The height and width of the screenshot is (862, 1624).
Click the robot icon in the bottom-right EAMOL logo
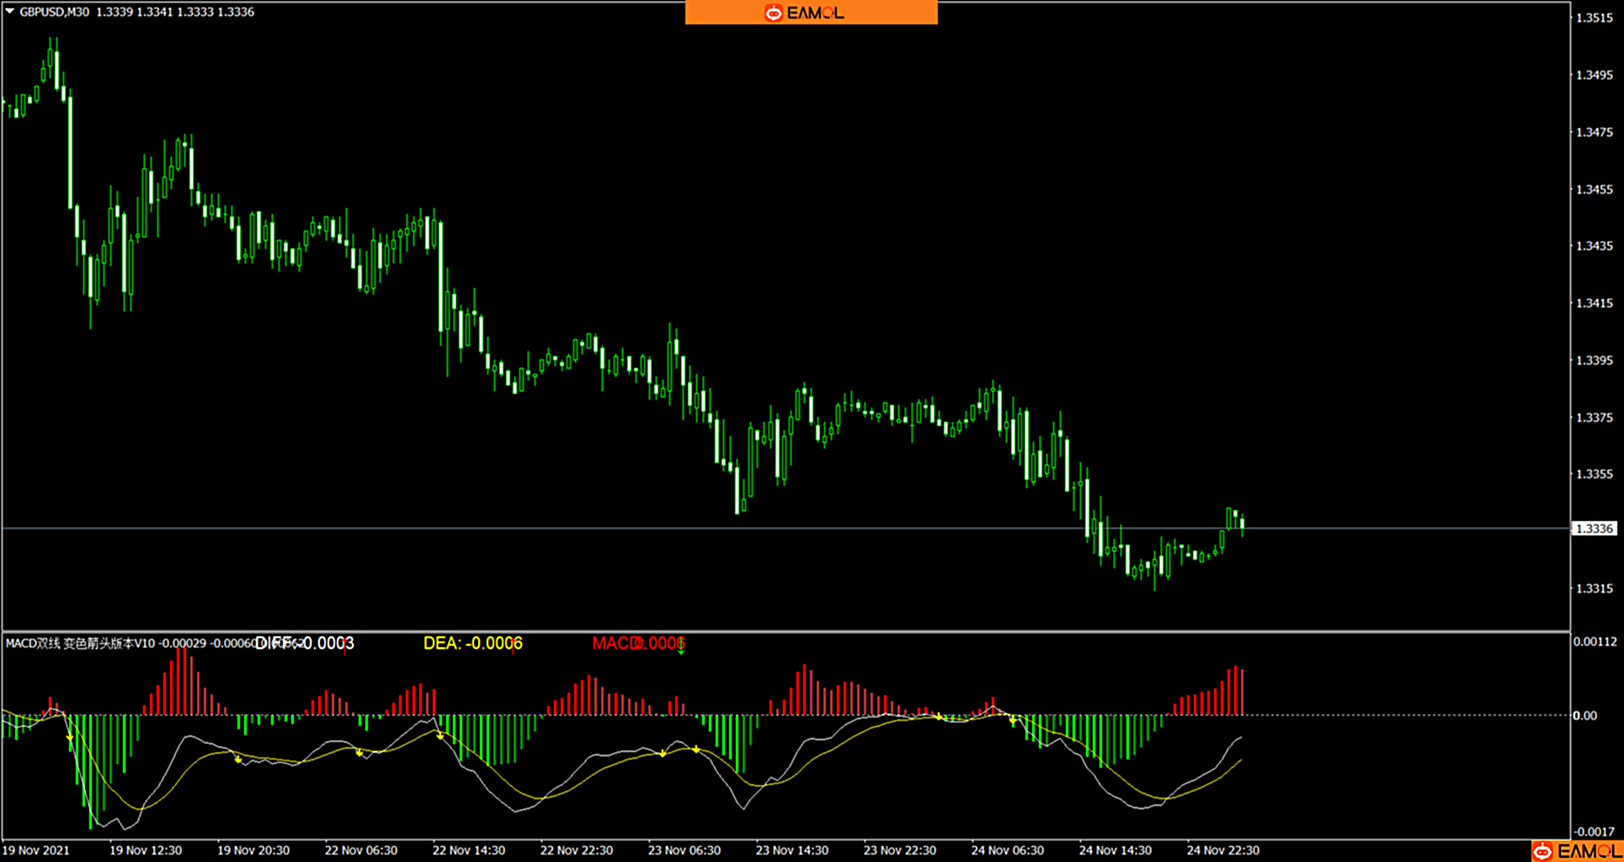pyautogui.click(x=1542, y=852)
